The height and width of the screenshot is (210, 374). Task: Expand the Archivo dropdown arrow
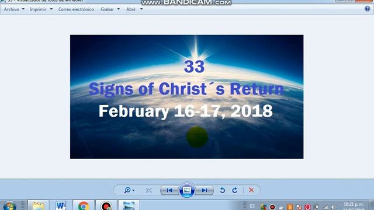click(x=23, y=9)
